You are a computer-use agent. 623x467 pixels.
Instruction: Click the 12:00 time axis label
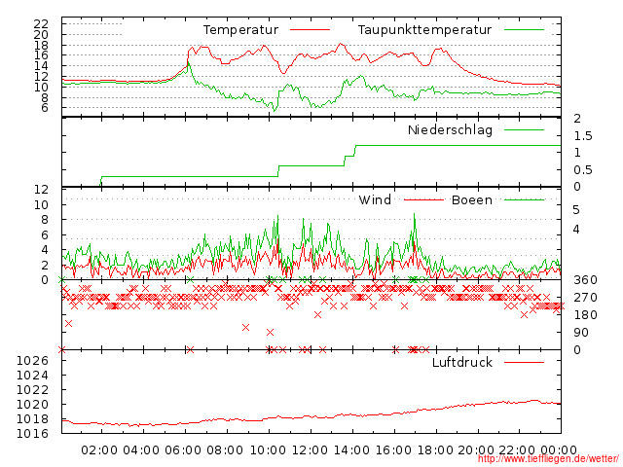[310, 450]
